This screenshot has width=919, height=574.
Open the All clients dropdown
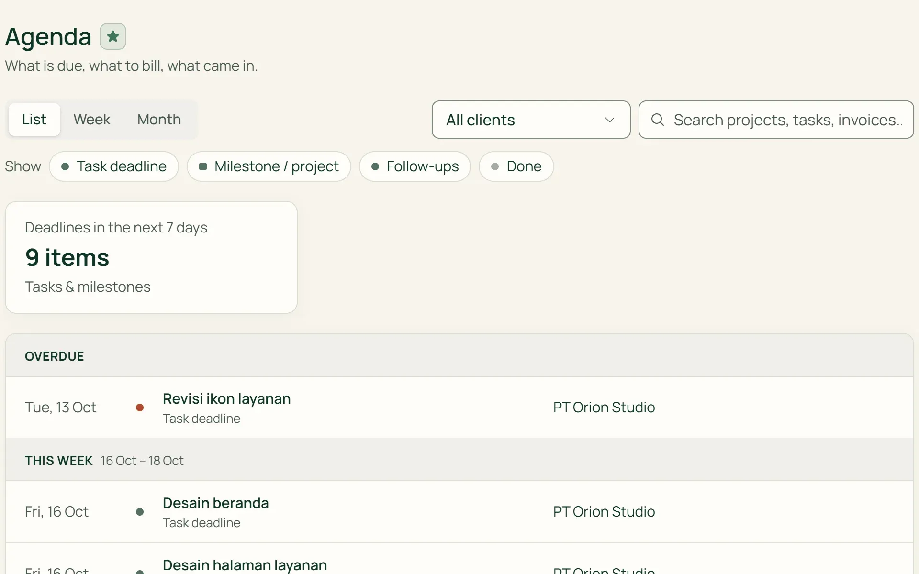[531, 120]
